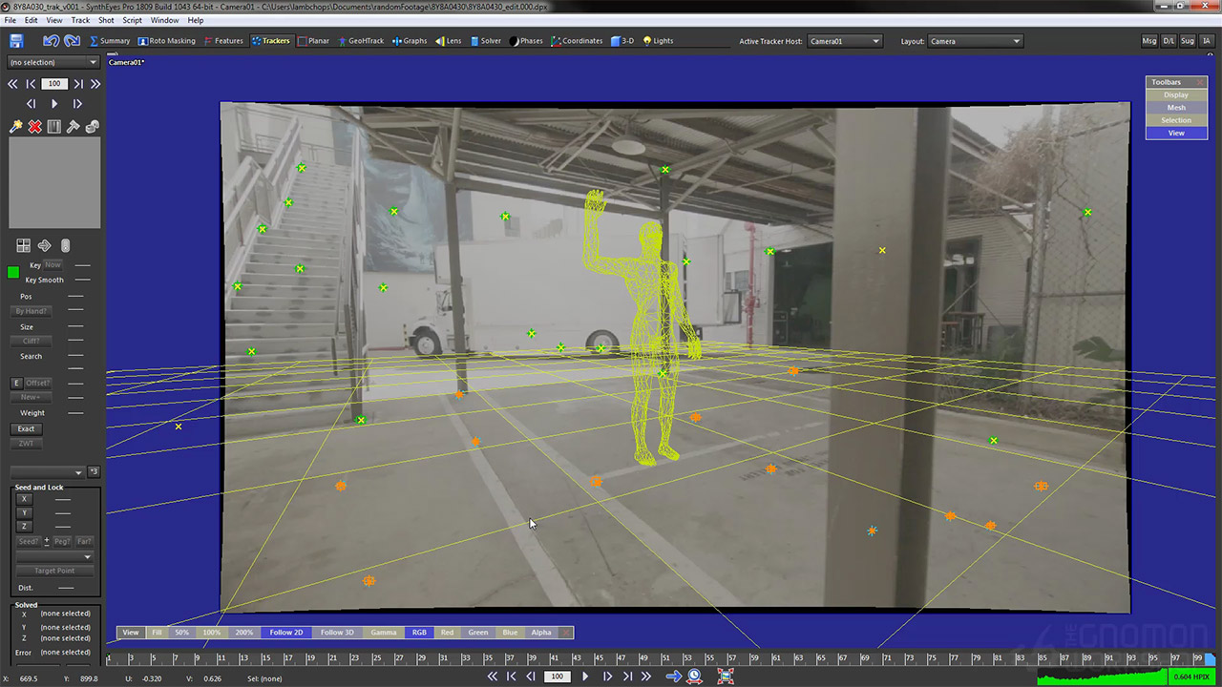Viewport: 1222px width, 687px height.
Task: Click the magic wand create tracker icon
Action: [15, 127]
